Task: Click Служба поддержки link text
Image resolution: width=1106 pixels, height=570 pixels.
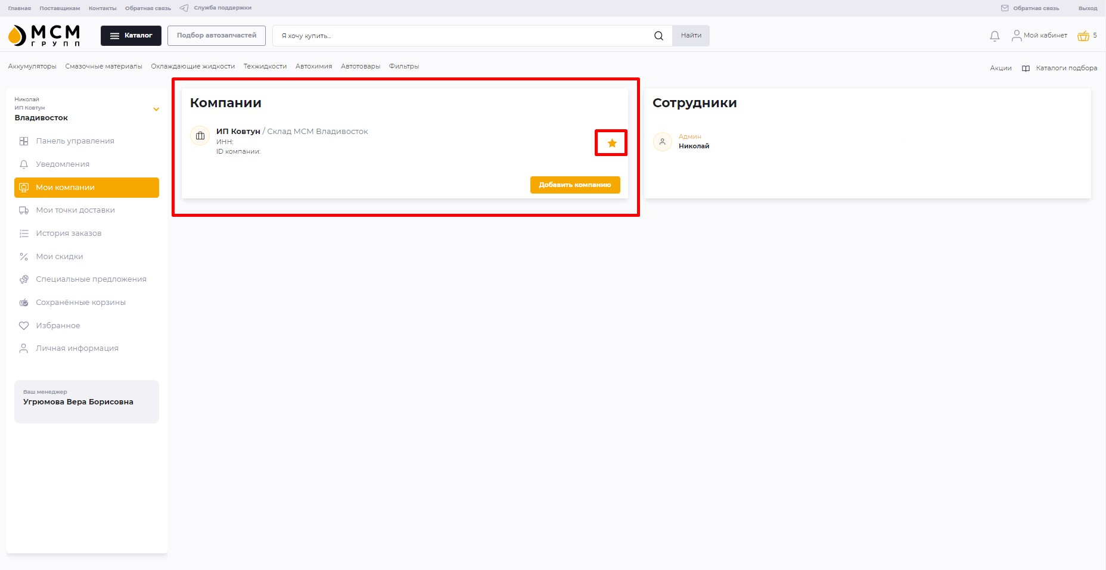Action: 222,8
